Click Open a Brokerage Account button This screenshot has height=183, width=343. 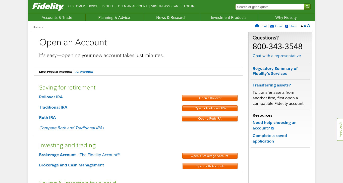[x=210, y=156]
